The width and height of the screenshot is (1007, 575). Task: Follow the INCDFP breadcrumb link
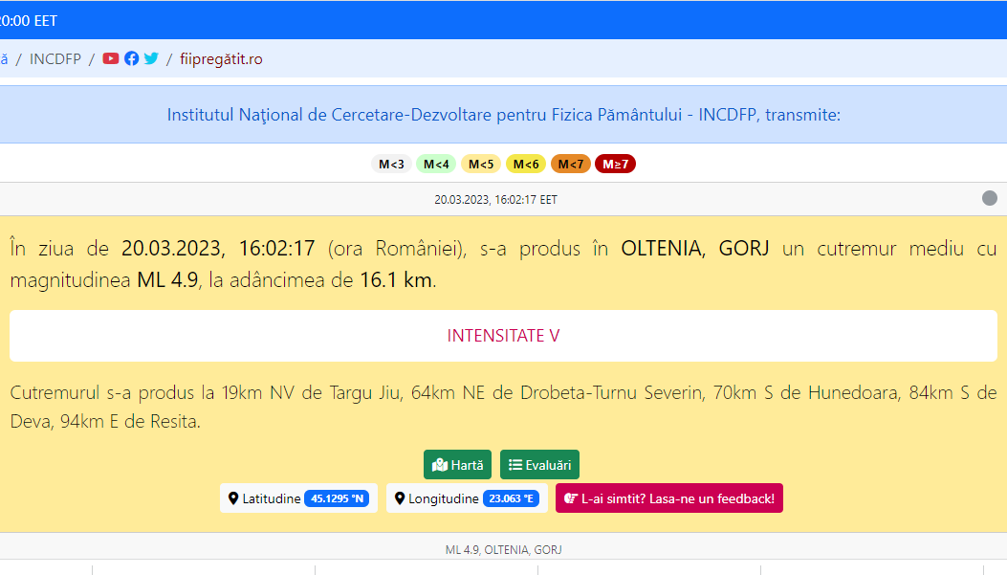pos(55,59)
